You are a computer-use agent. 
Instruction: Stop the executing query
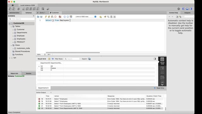click(x=56, y=17)
